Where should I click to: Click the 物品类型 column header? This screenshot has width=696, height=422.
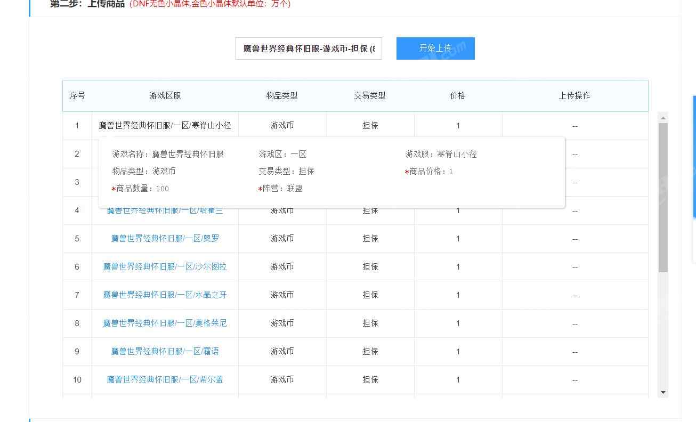[282, 96]
